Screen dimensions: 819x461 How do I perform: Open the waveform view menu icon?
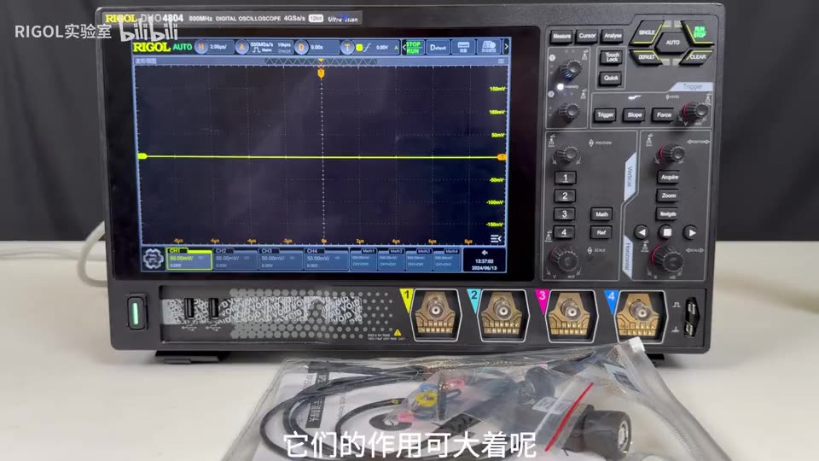point(502,61)
